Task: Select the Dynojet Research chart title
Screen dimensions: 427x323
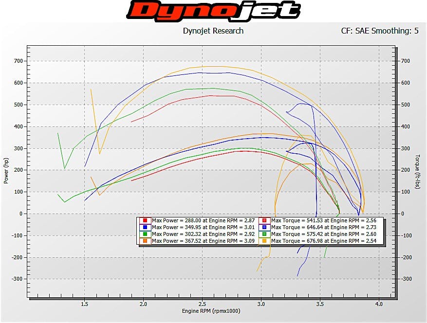Action: tap(213, 31)
